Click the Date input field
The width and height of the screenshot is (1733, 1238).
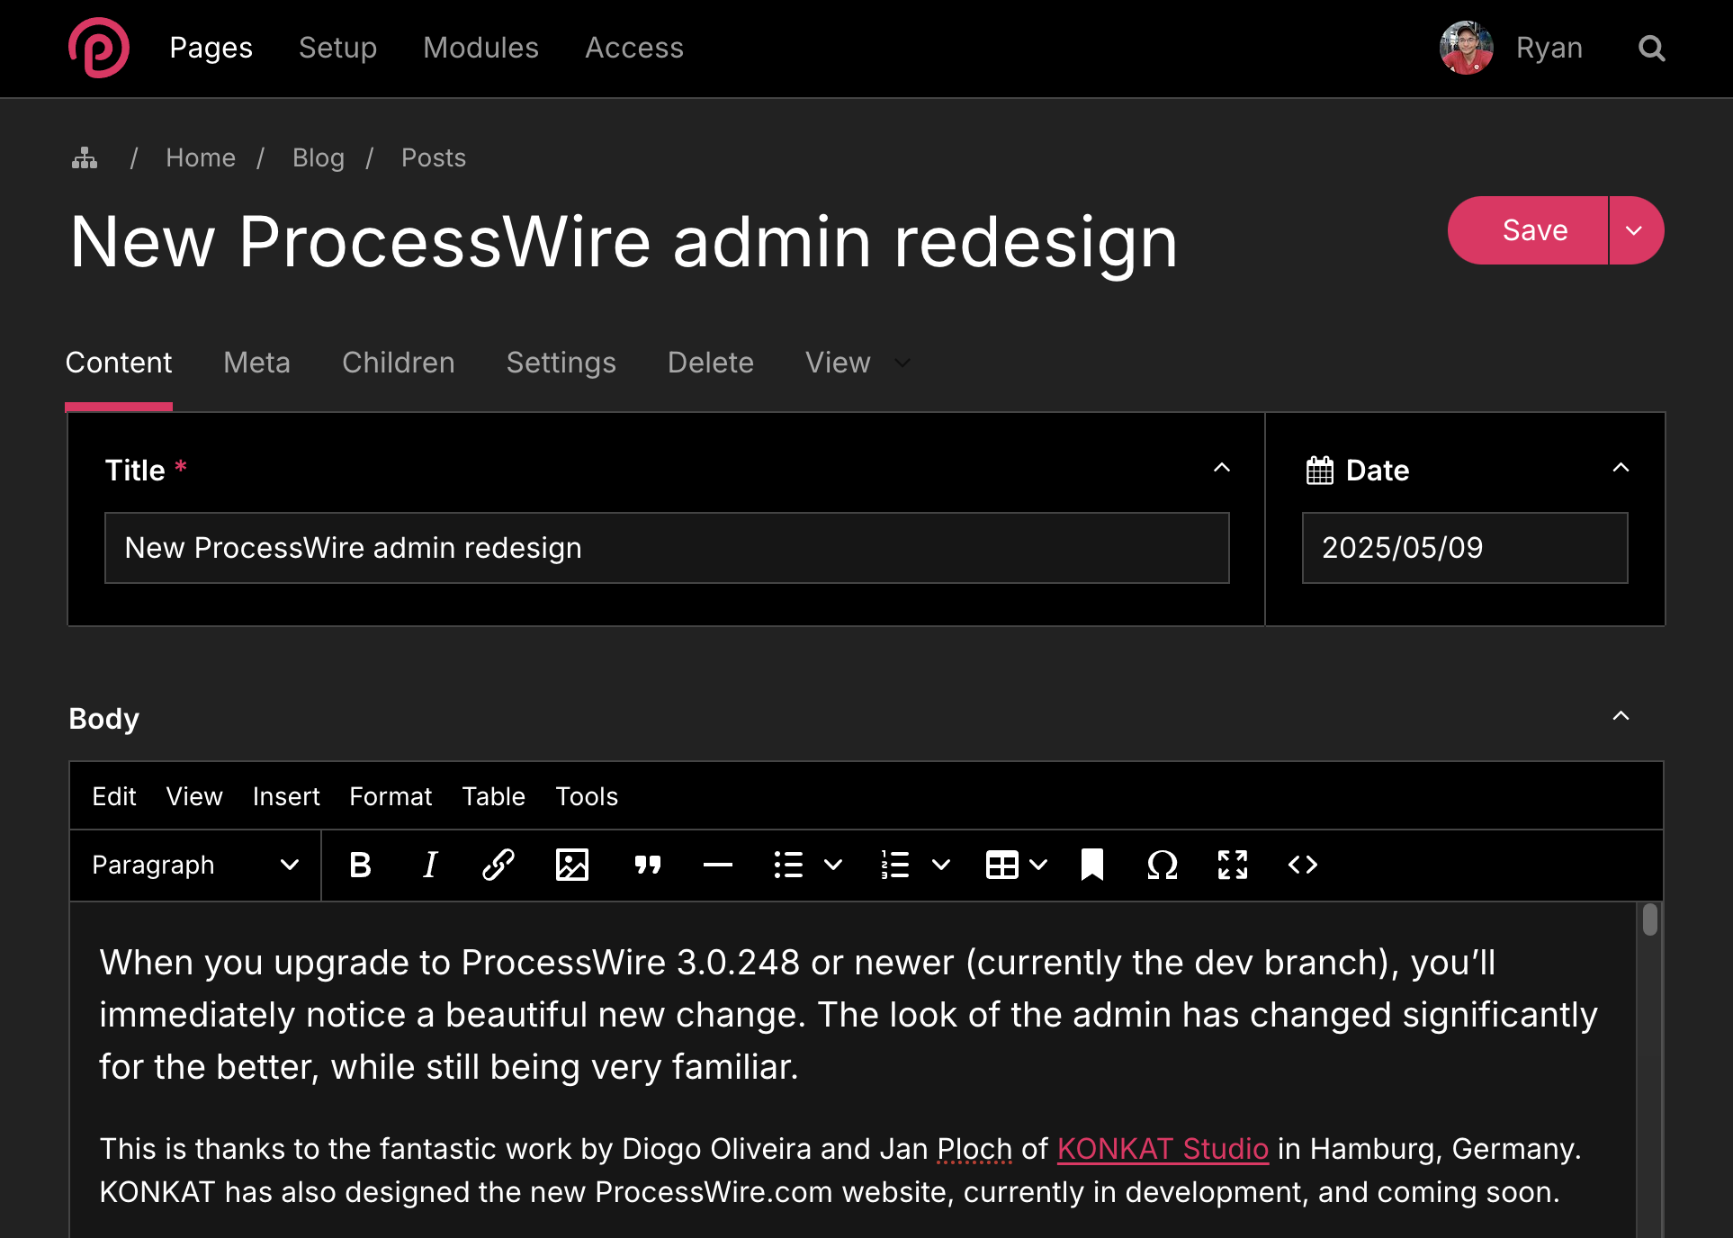pyautogui.click(x=1465, y=548)
